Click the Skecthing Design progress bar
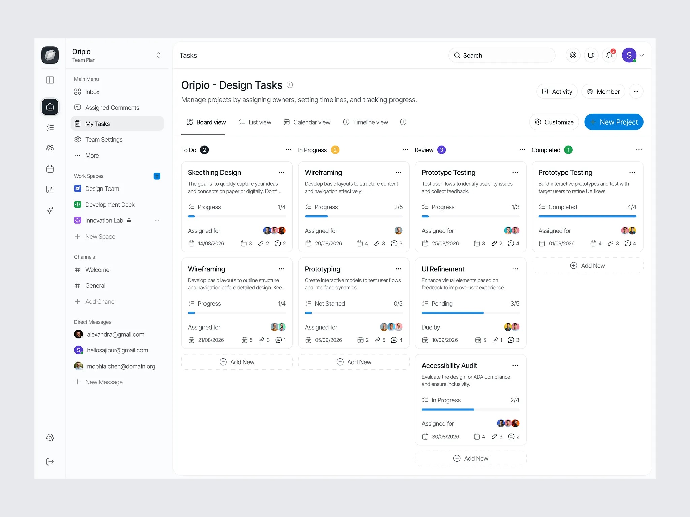 pyautogui.click(x=237, y=216)
